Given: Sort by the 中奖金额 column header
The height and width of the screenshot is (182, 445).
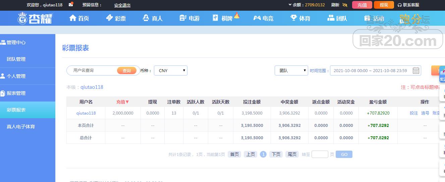Looking at the screenshot, I should coord(289,102).
